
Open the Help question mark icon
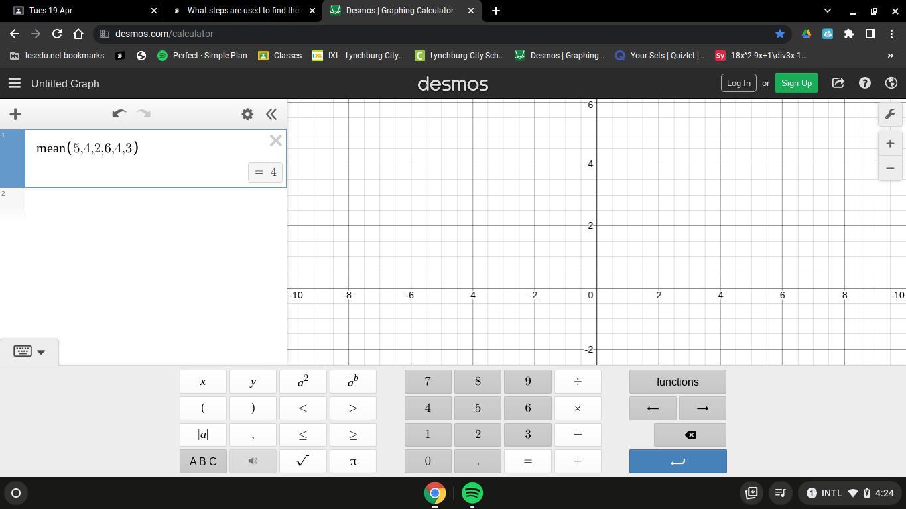[x=864, y=83]
